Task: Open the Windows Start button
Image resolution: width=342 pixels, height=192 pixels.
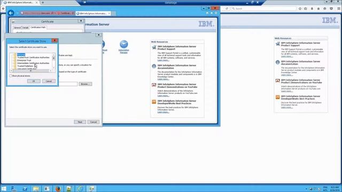Action: point(4,188)
